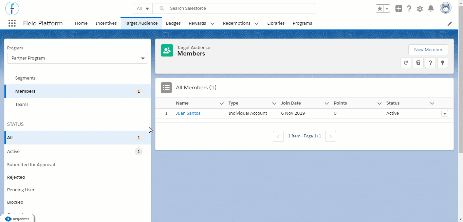Image resolution: width=463 pixels, height=222 pixels.
Task: Switch to the Libraries tab
Action: (276, 23)
